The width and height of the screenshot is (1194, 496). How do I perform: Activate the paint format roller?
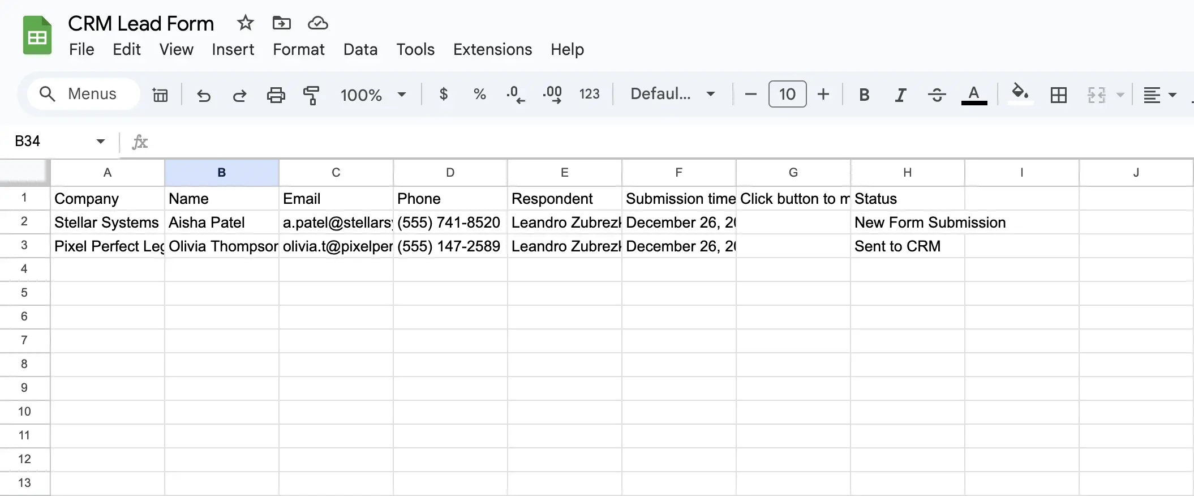pos(311,95)
